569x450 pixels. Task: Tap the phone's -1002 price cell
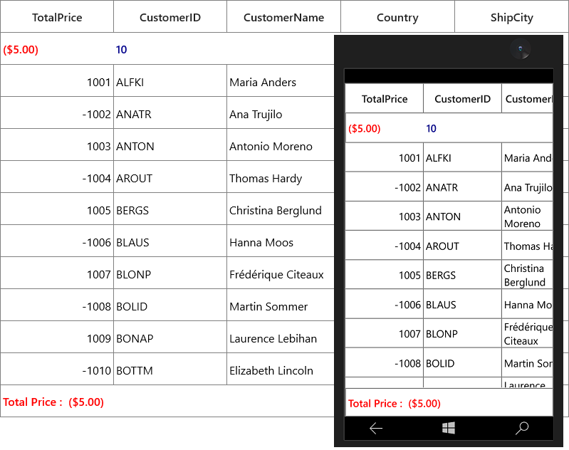pos(385,187)
